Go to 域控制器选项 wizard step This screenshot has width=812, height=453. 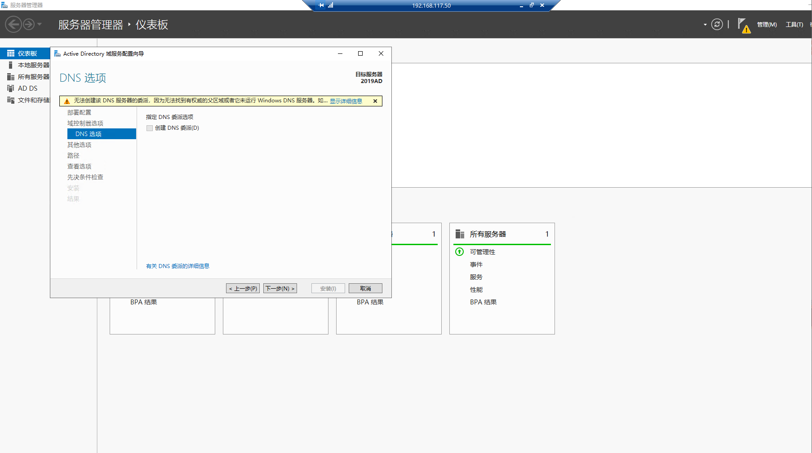[85, 123]
